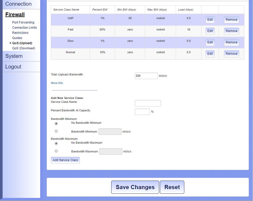Expand the Connection menu section

[18, 4]
